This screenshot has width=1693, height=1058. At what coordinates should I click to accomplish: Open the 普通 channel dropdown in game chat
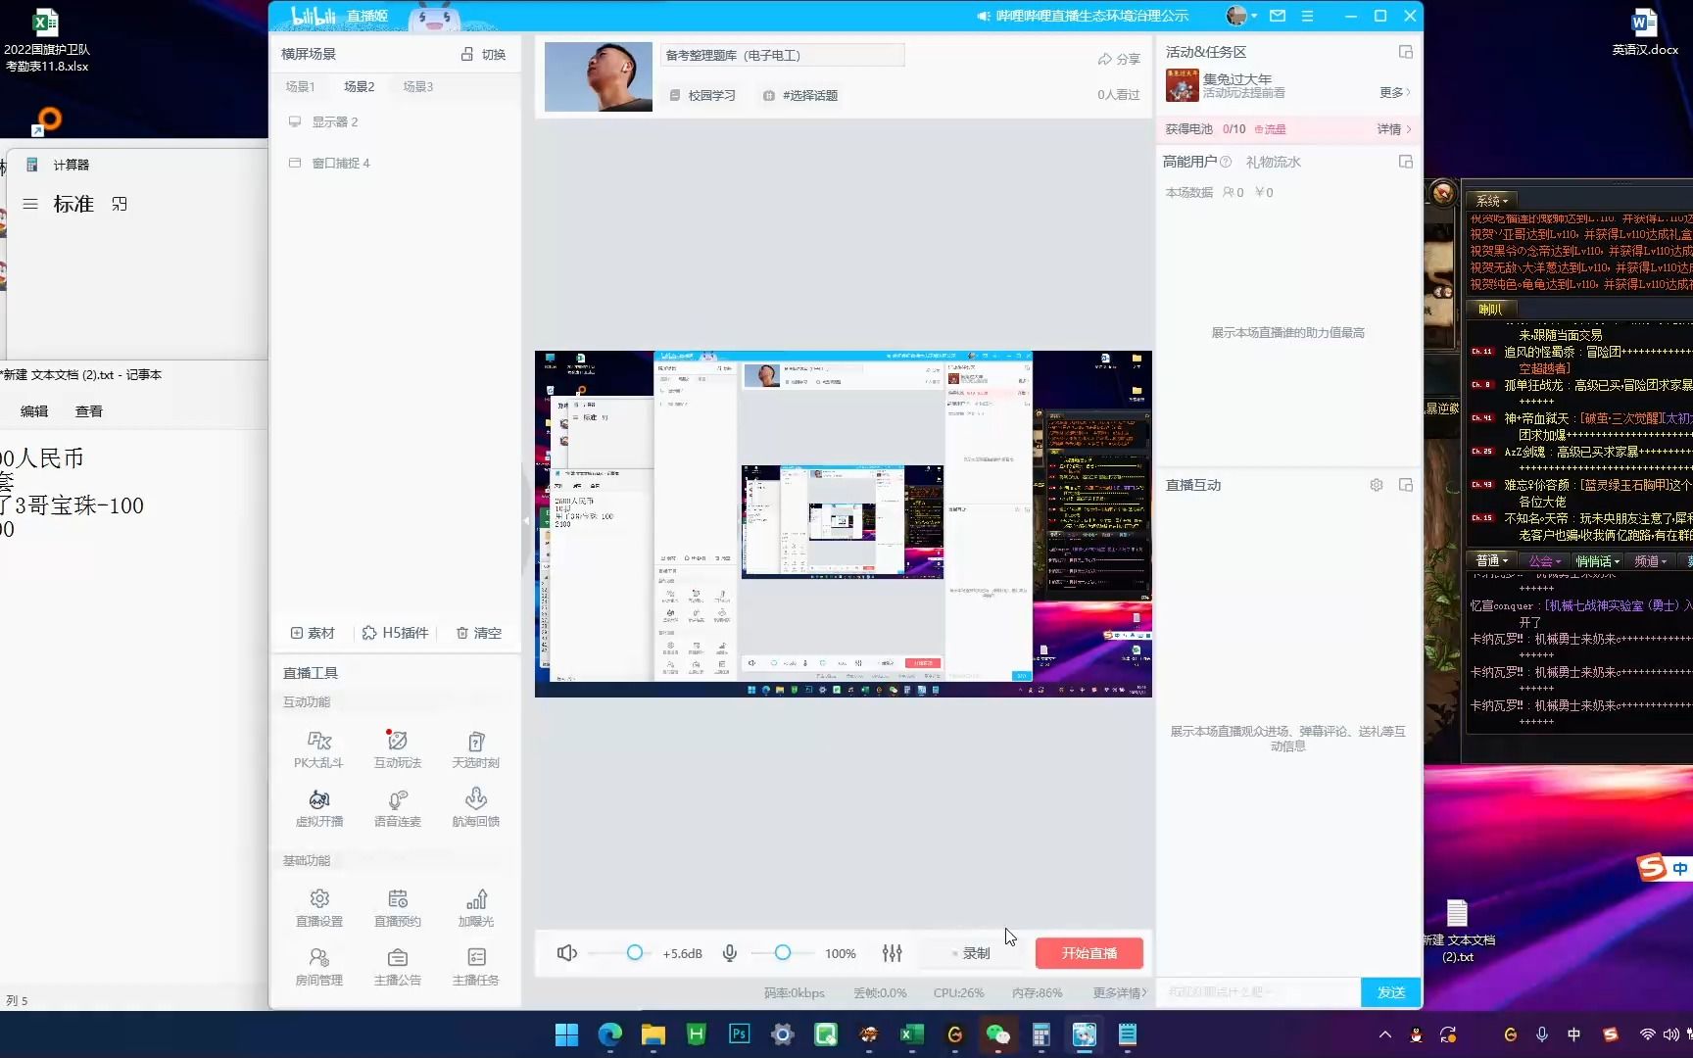1492,561
